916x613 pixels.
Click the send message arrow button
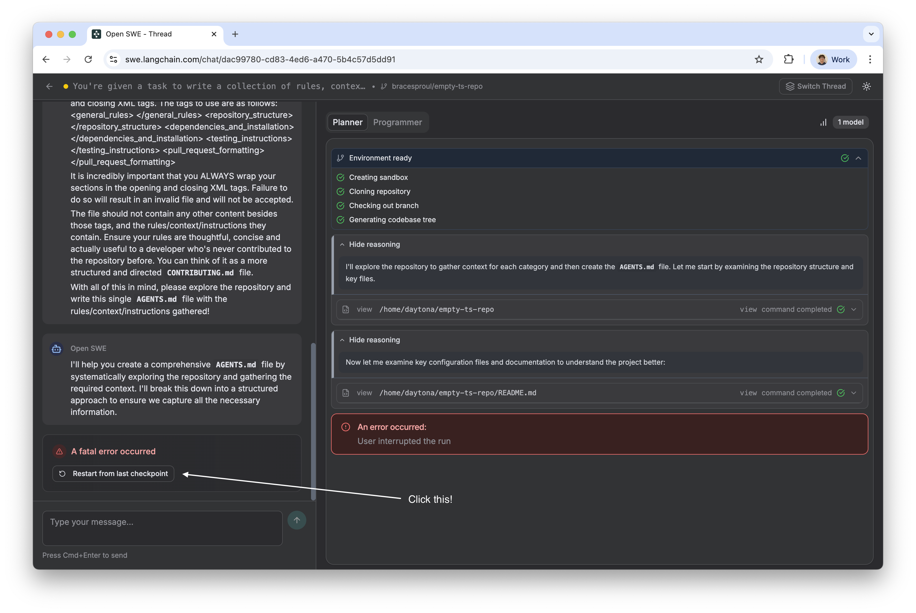tap(297, 520)
